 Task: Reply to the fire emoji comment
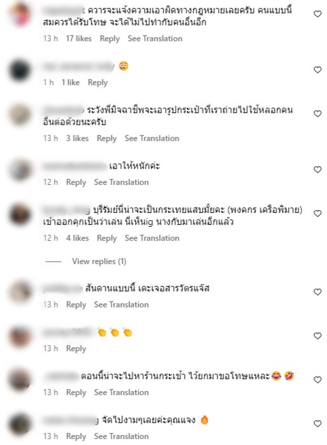pyautogui.click(x=76, y=436)
